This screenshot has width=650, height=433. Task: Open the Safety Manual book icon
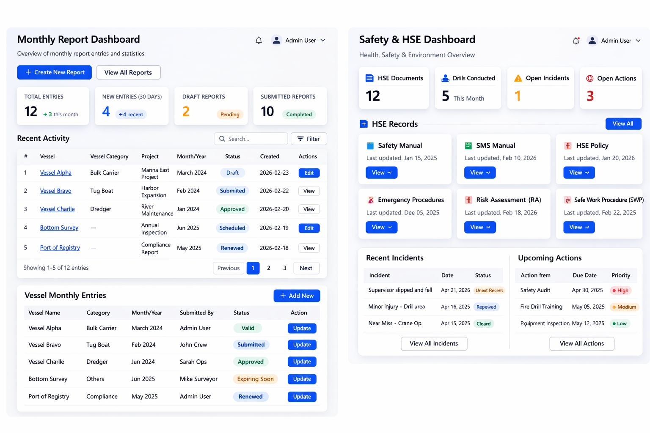(x=369, y=145)
